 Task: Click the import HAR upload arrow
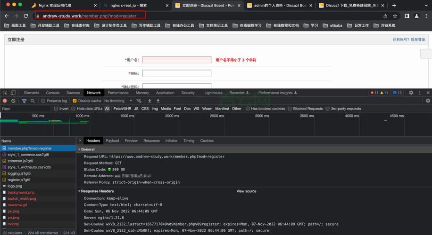point(150,101)
